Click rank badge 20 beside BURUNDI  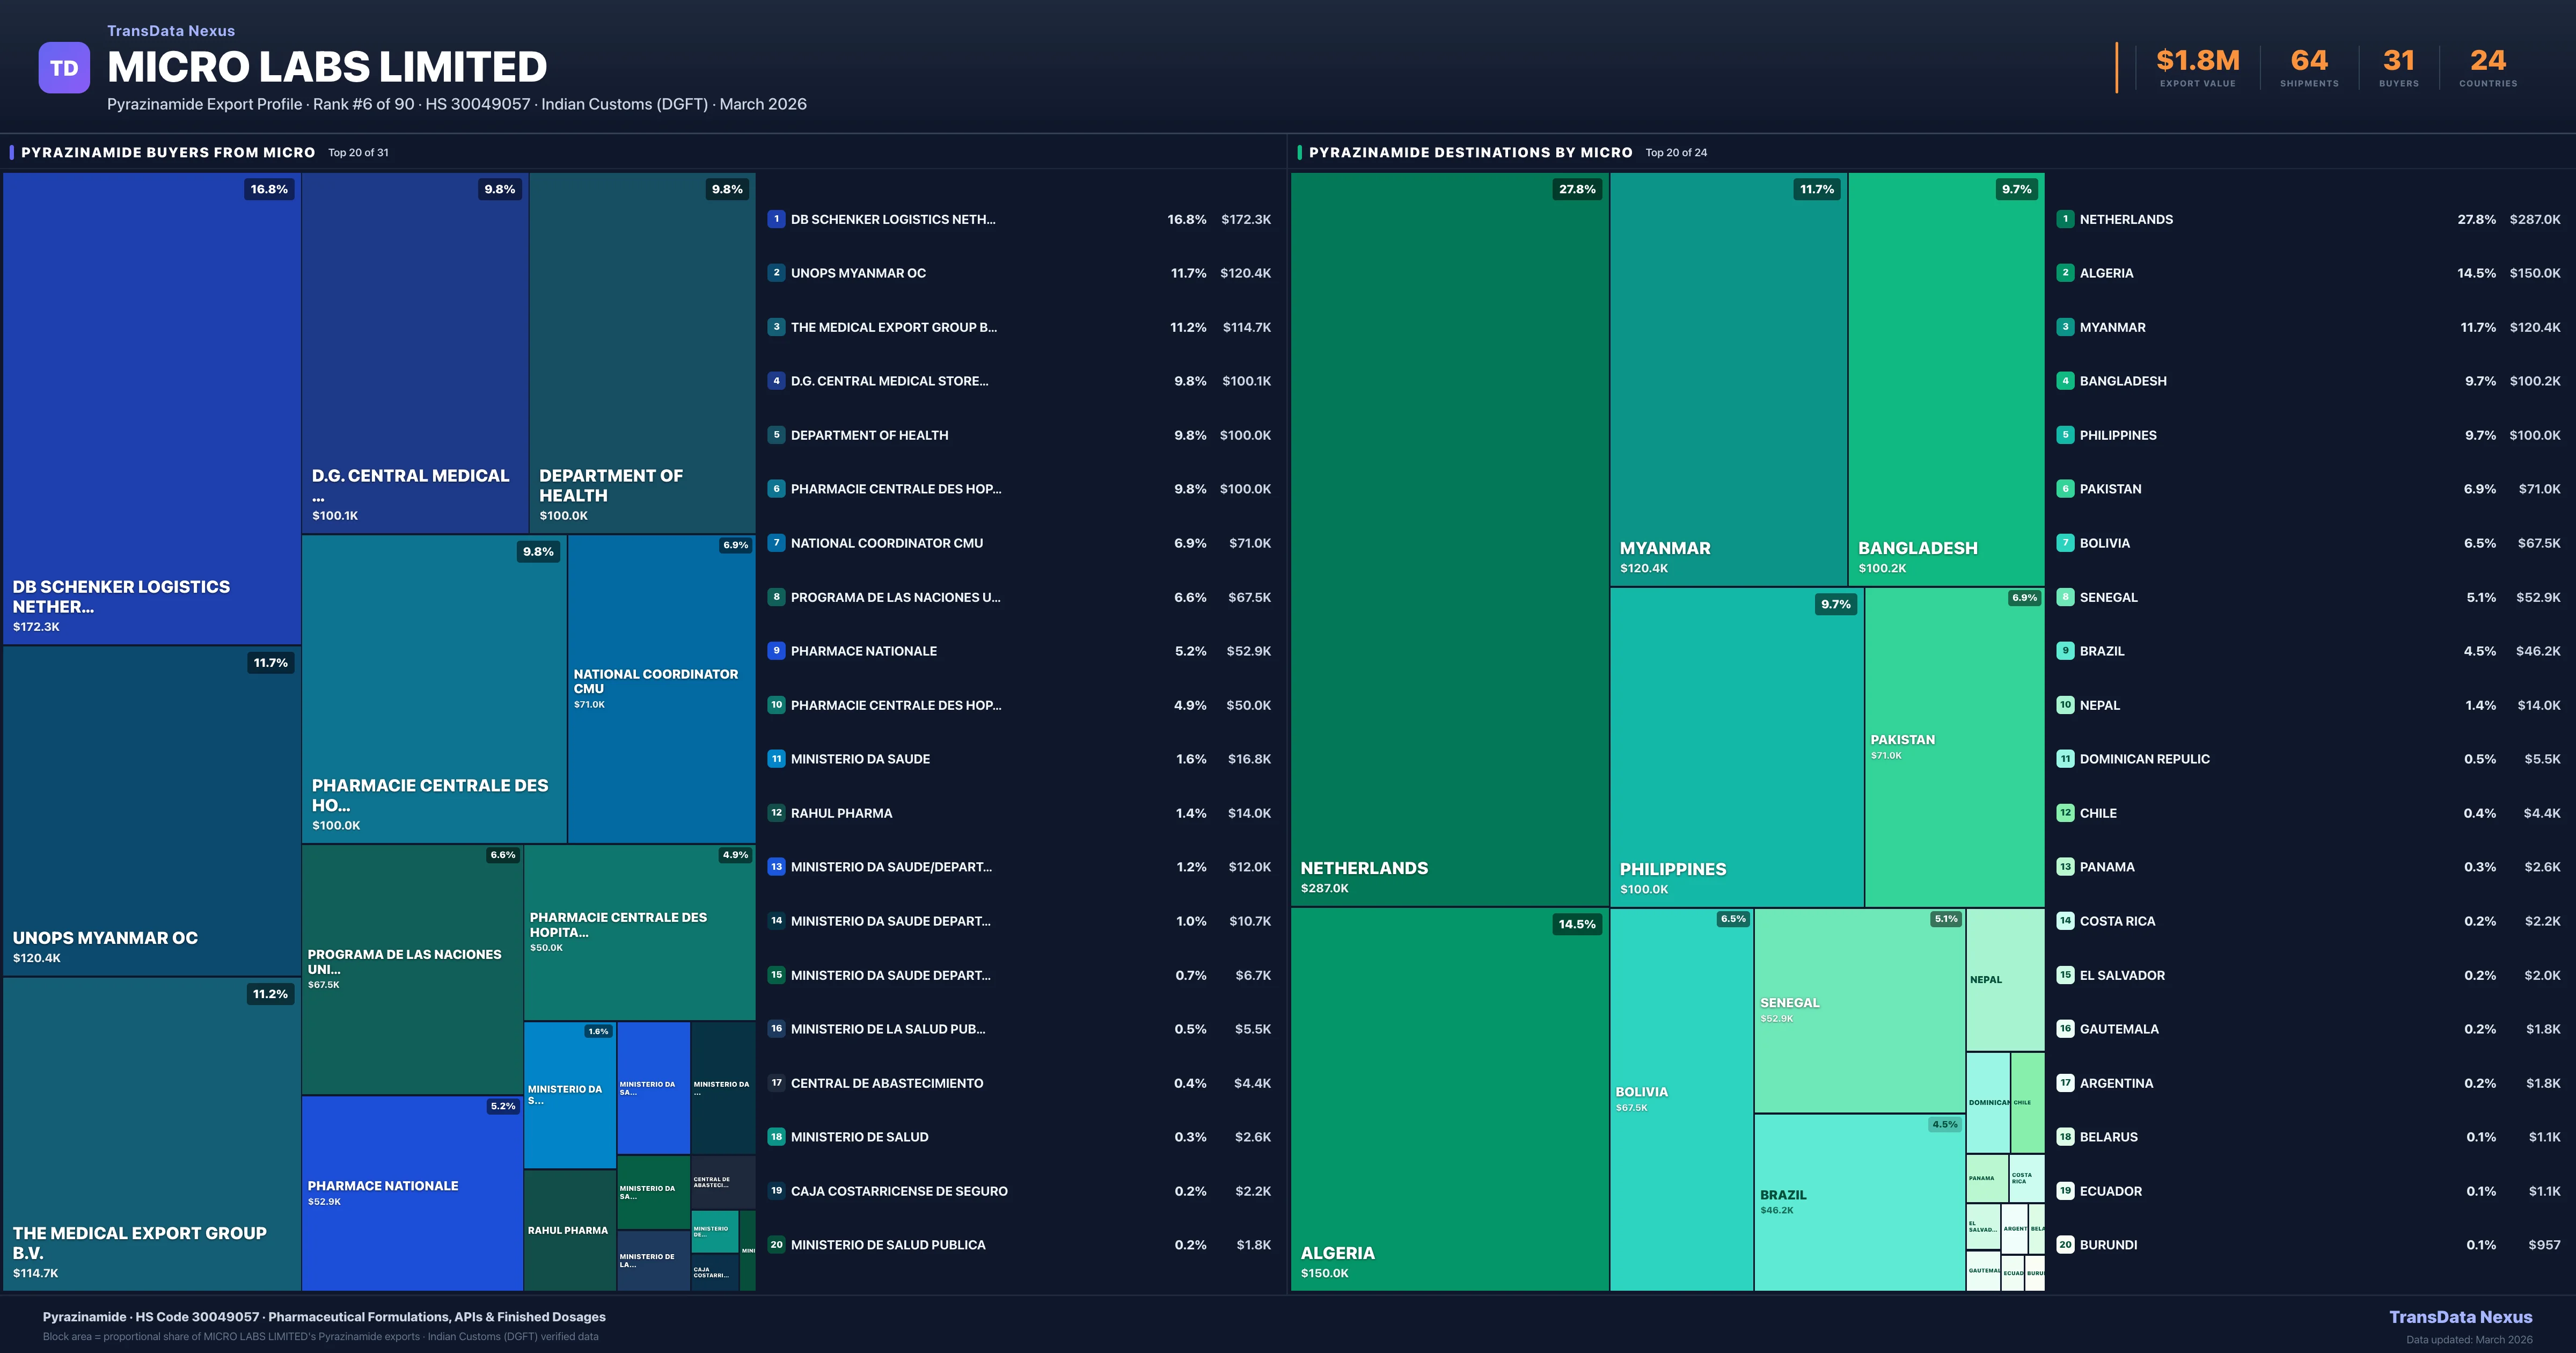click(x=2065, y=1244)
